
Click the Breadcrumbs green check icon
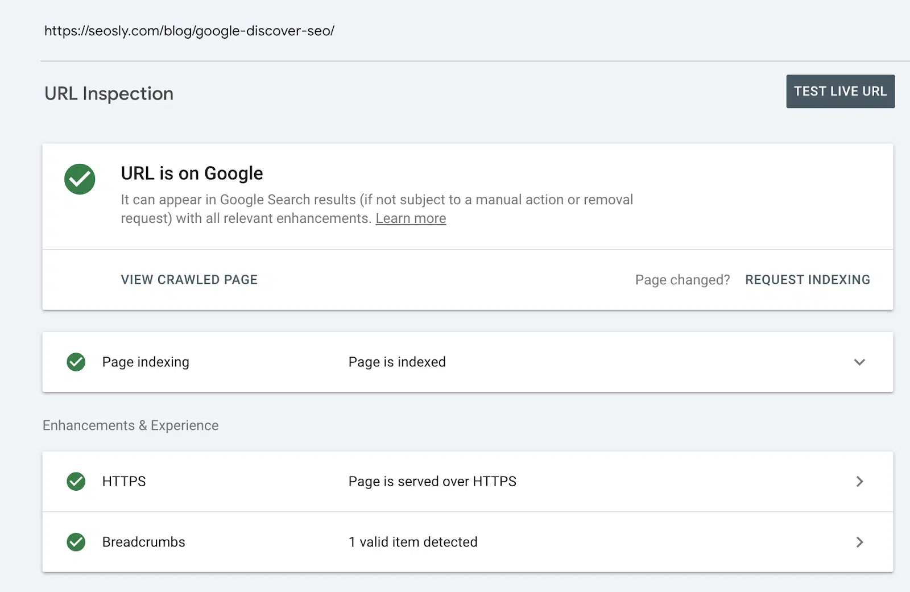[76, 542]
